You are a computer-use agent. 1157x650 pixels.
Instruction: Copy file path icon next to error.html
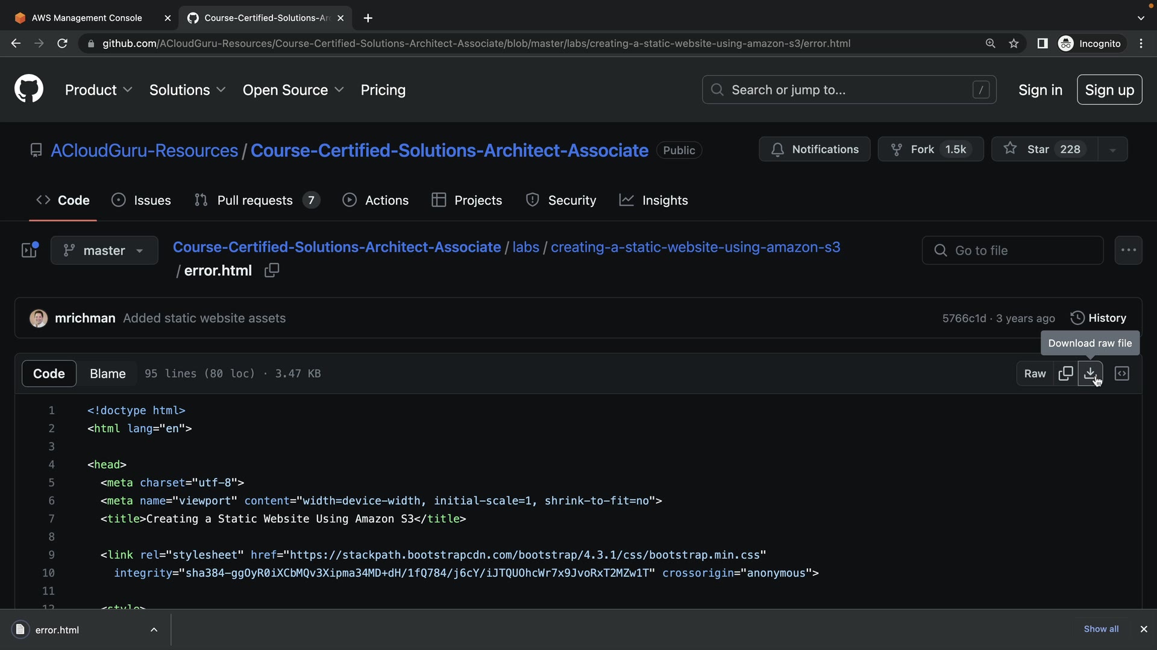click(272, 271)
